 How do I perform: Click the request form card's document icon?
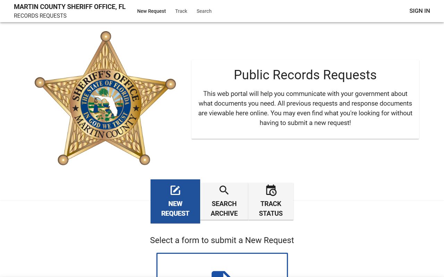[x=221, y=274]
